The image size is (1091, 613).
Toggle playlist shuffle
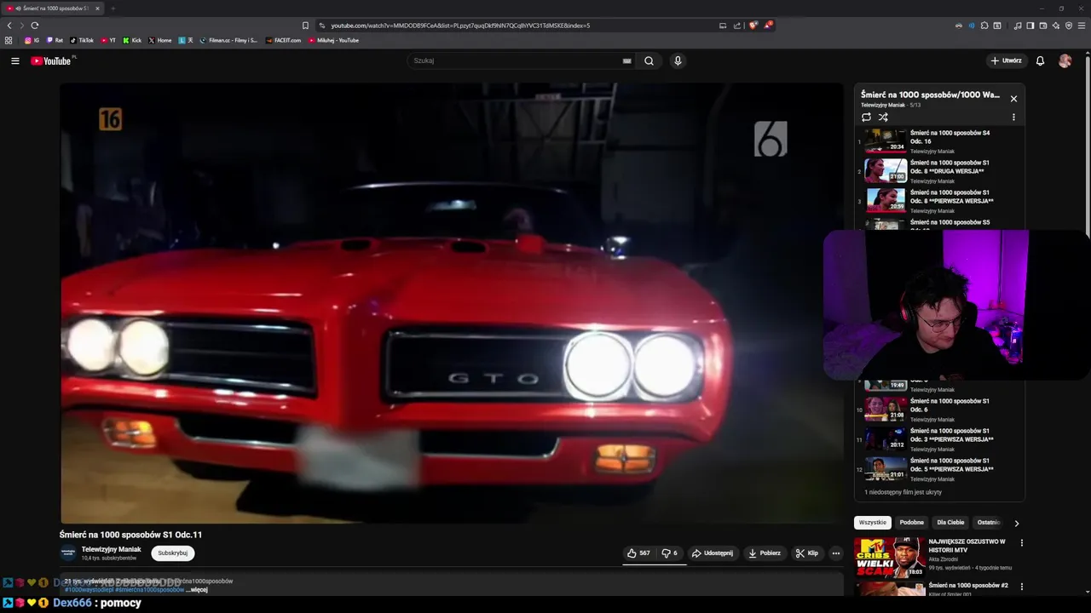883,117
